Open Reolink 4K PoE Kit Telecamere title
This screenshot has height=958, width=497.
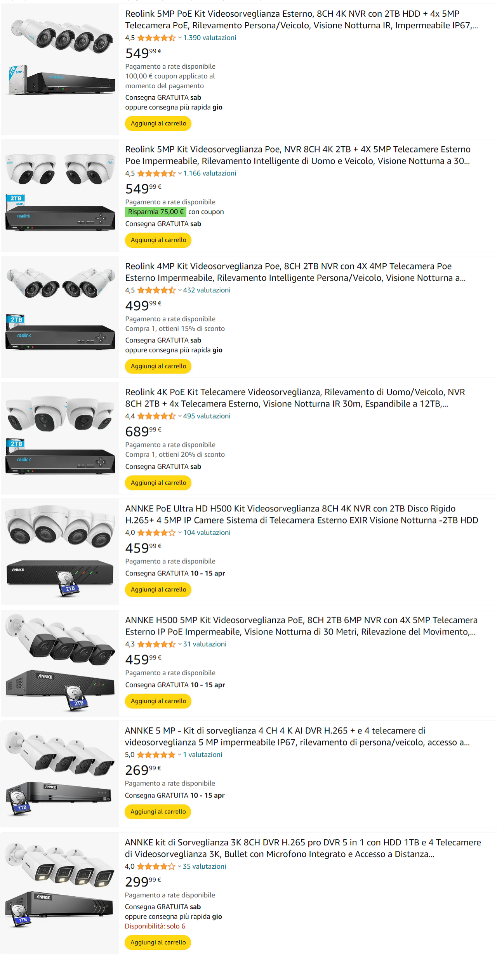coord(295,398)
